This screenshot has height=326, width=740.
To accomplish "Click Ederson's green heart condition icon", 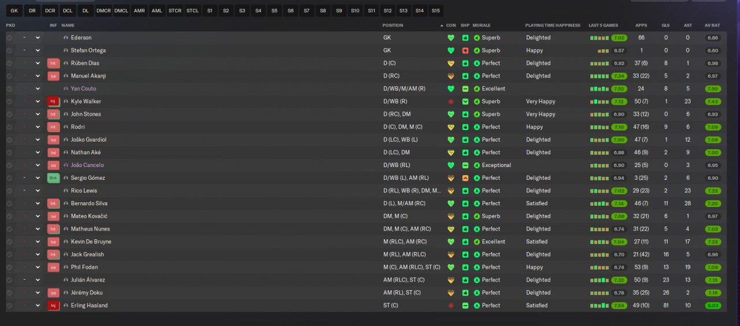I will coord(451,38).
